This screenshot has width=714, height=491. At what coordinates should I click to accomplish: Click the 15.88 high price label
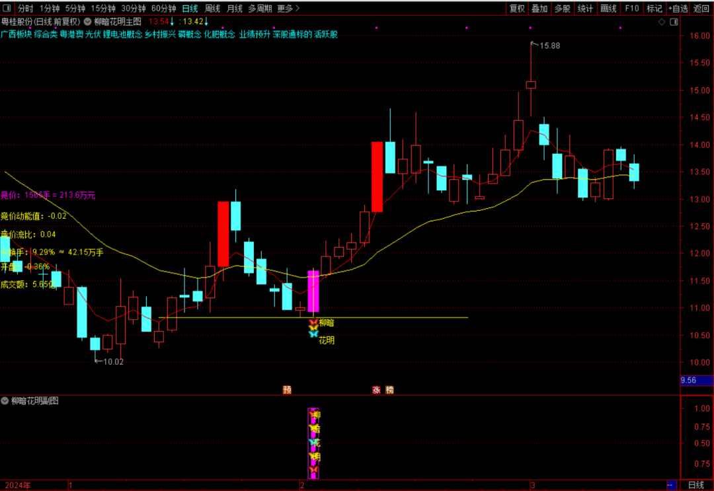pos(549,46)
